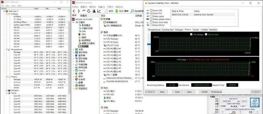263x114 pixels.
Task: Click the green BIOS 更新 download arrow
Action: point(116,11)
